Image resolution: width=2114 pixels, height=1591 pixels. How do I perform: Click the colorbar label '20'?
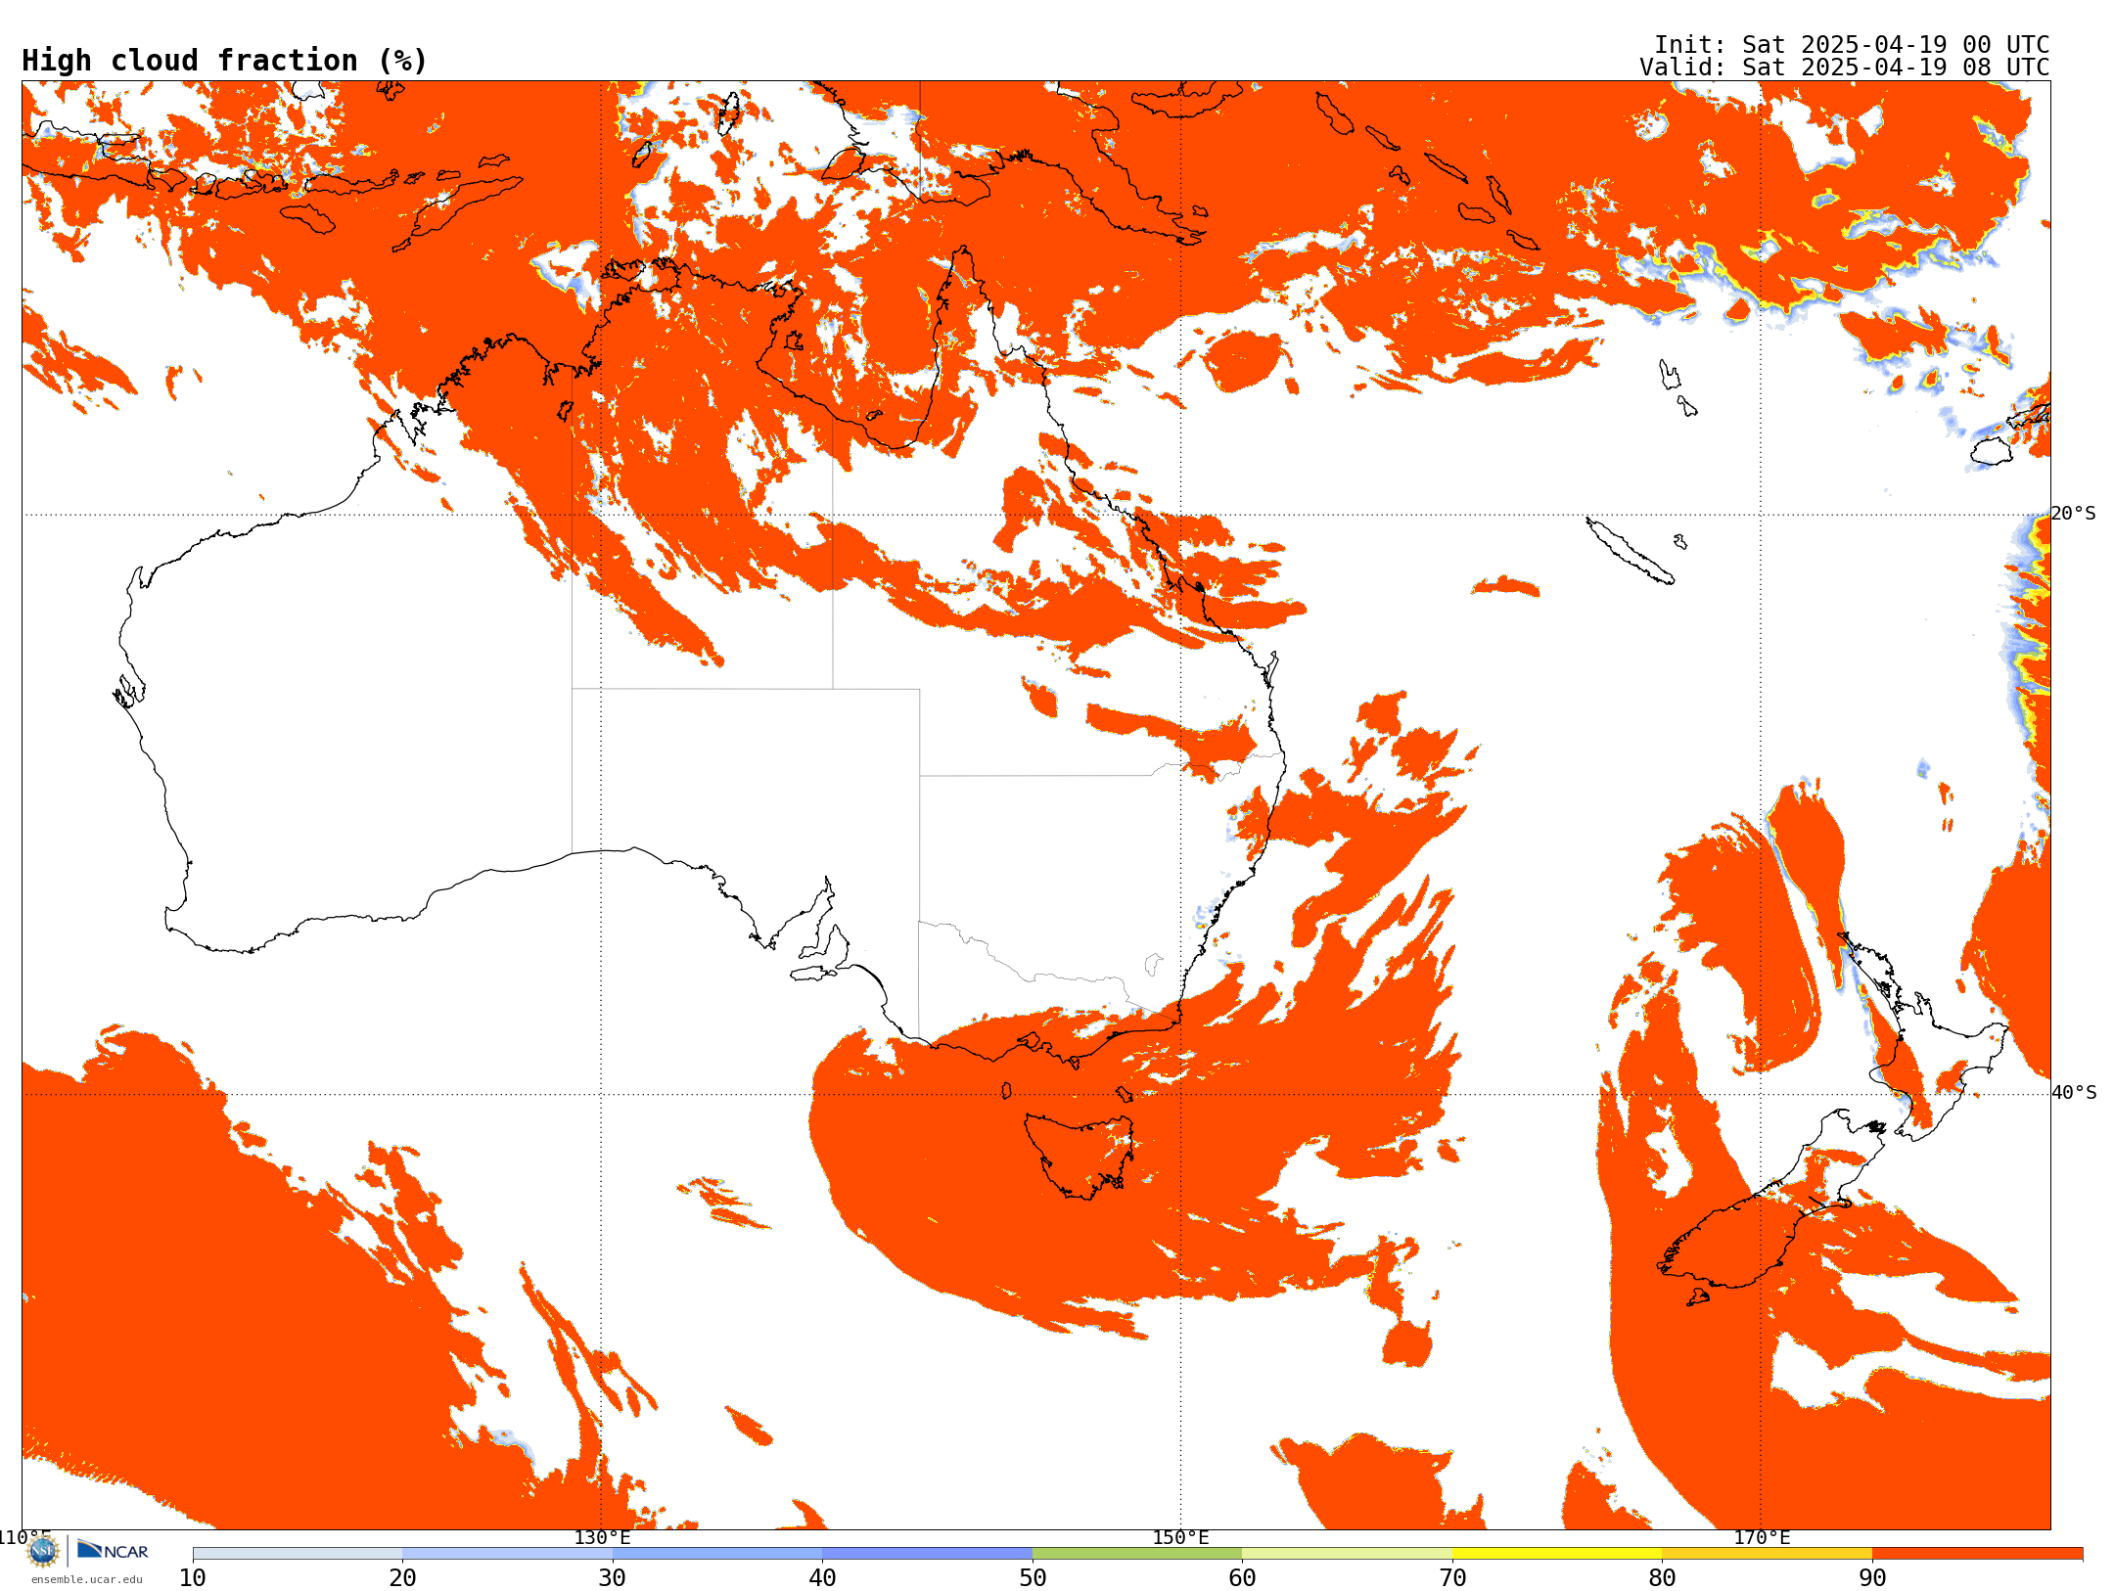tap(402, 1577)
